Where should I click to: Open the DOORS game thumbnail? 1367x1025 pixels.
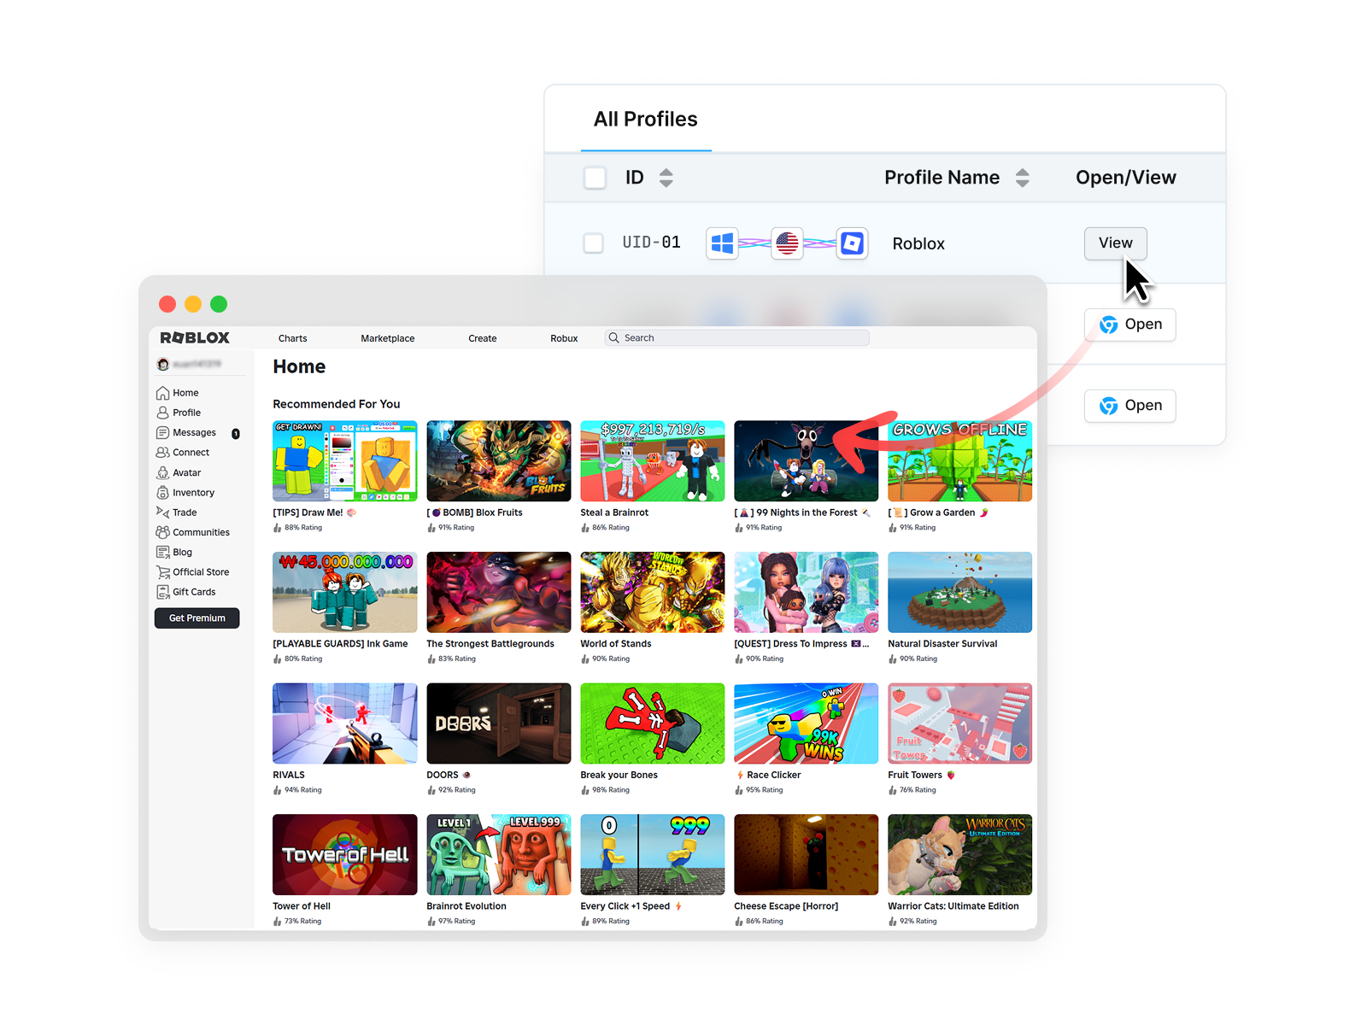(x=499, y=723)
